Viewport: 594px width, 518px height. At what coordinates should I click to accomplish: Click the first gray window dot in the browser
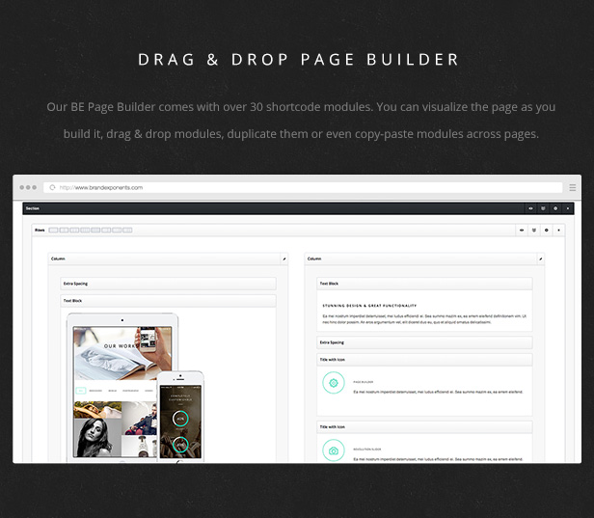(x=22, y=187)
